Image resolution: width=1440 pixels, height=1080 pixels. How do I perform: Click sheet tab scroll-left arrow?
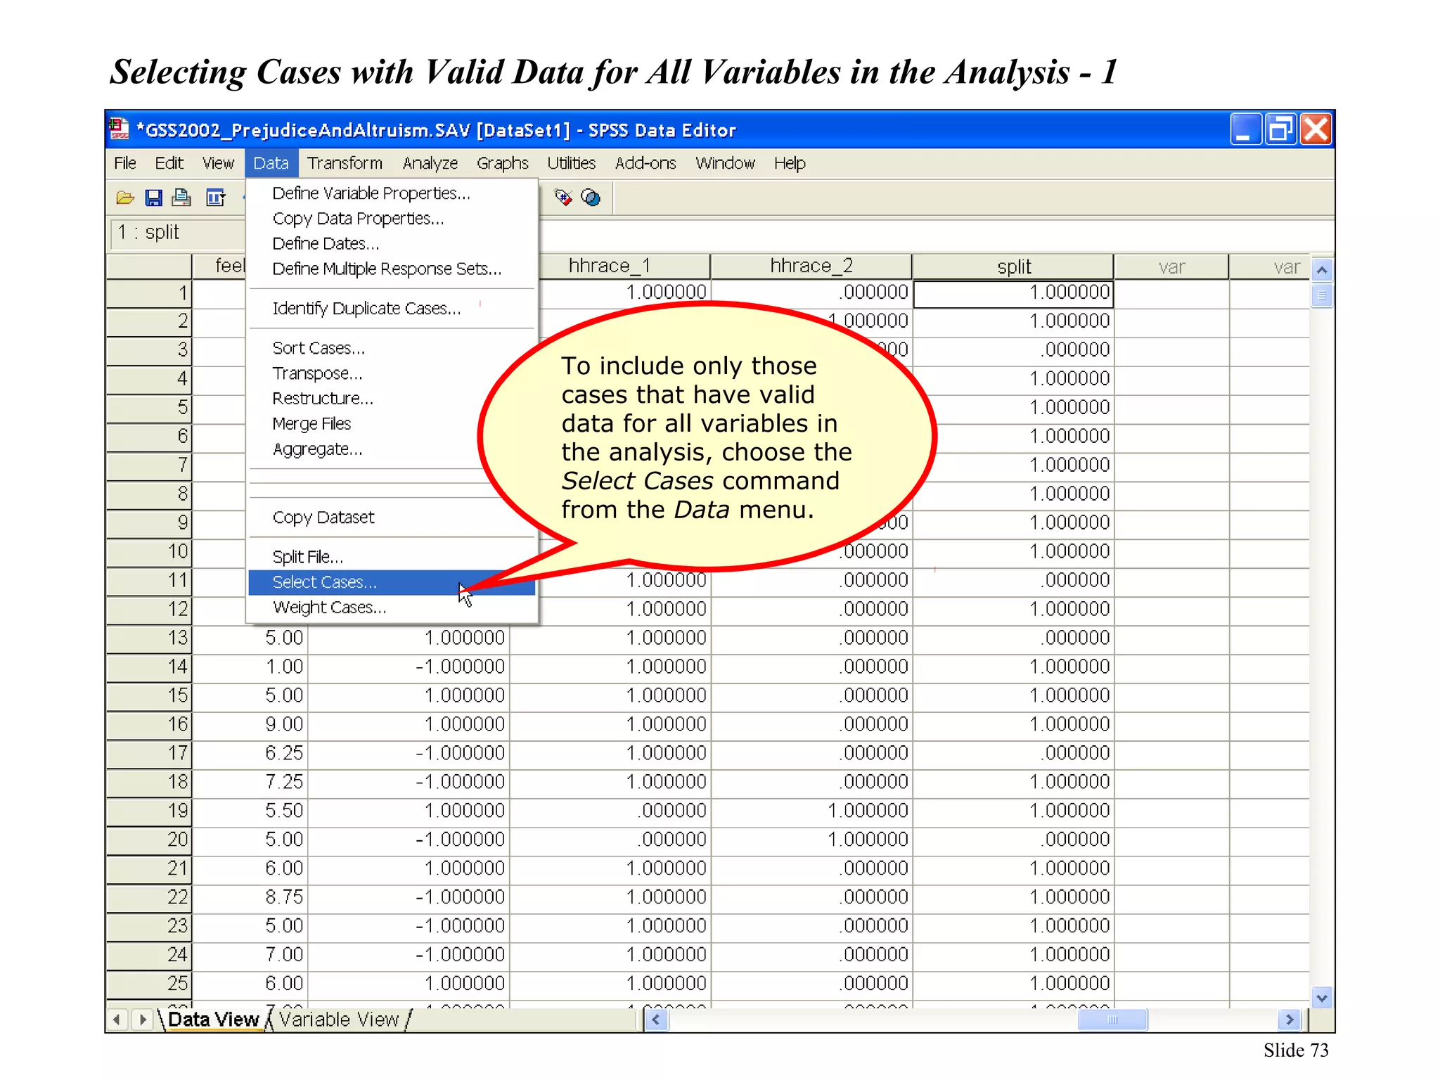[117, 1020]
